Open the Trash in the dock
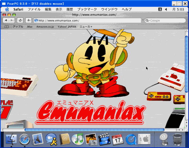This screenshot has width=189, height=148. point(178,139)
